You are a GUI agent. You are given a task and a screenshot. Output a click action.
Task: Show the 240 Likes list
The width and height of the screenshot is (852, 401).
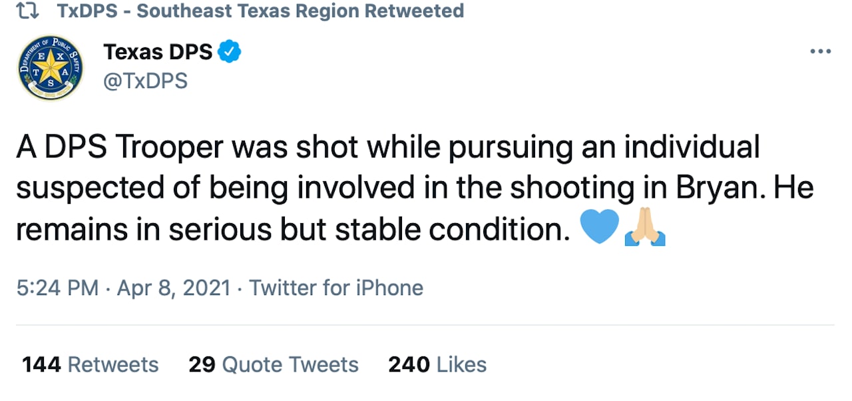point(437,364)
